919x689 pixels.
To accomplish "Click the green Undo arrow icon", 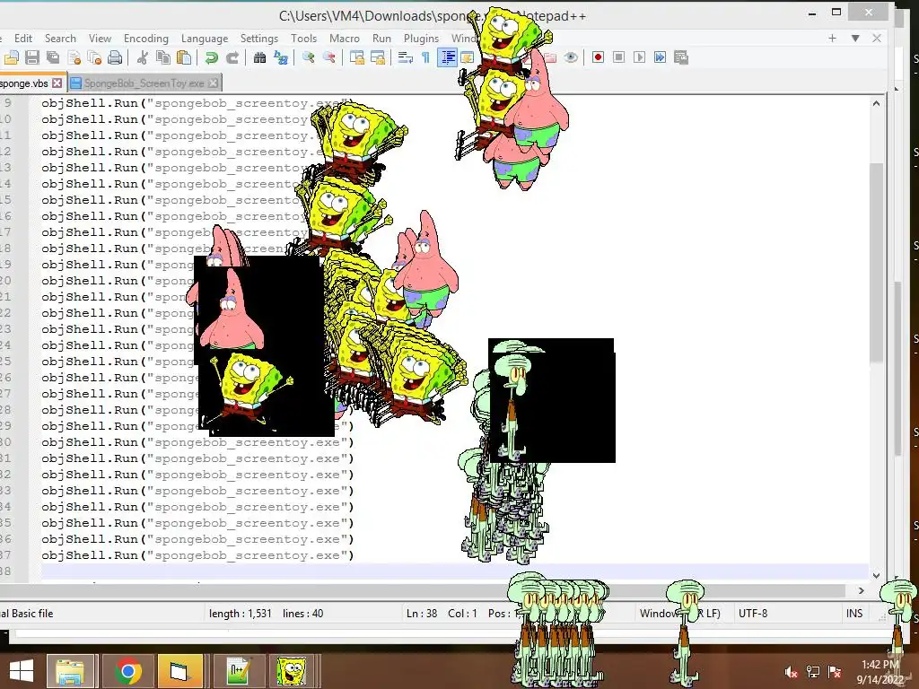I will 212,57.
